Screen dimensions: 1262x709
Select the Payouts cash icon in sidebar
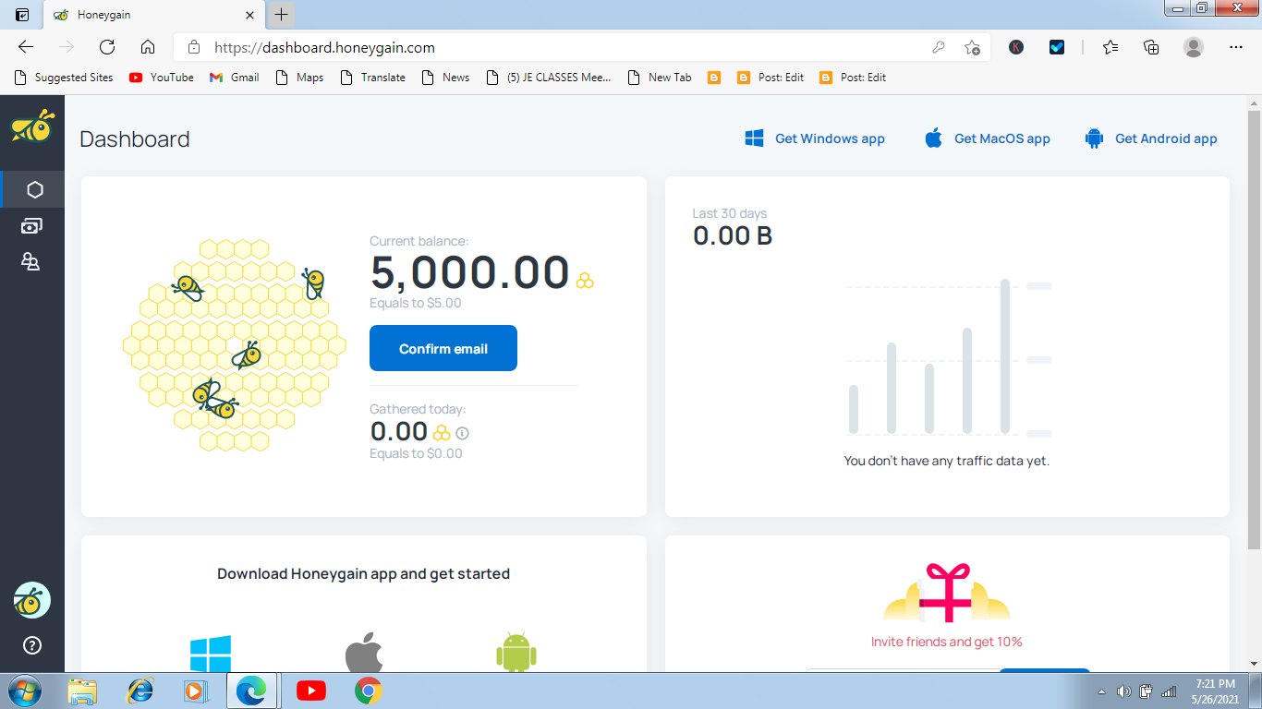coord(32,224)
